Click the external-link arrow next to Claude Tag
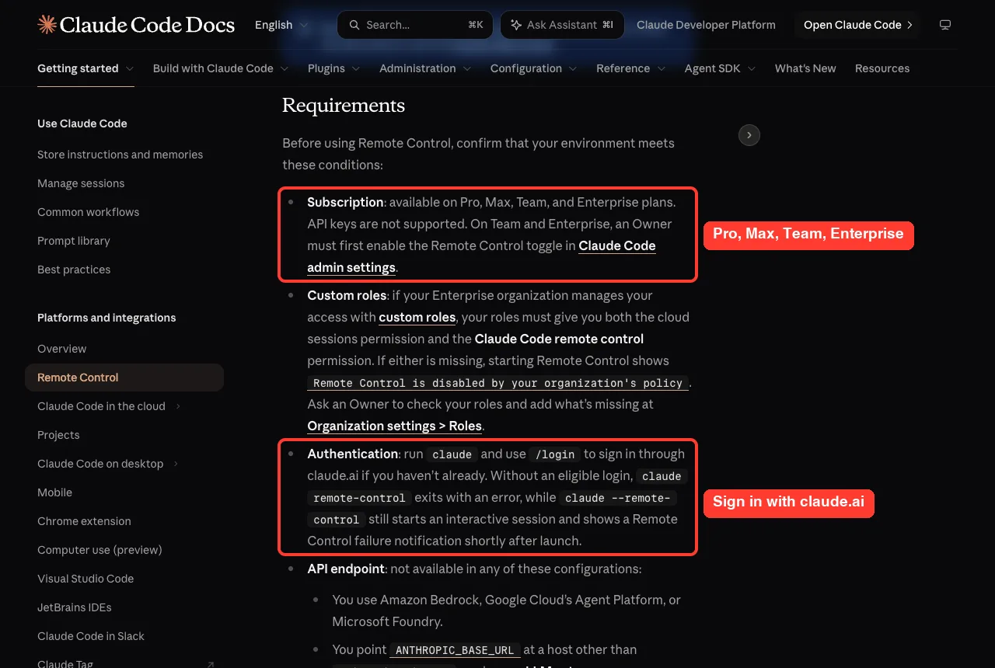Screen dimensions: 995x668 click(x=211, y=664)
